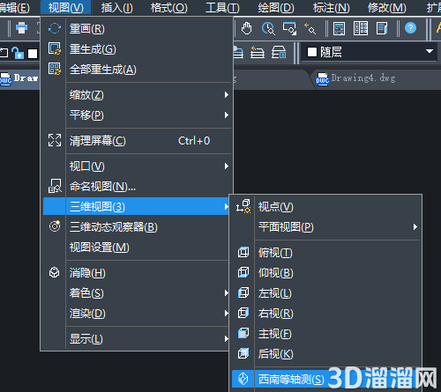The height and width of the screenshot is (392, 441).
Task: Choose 清理屏幕(C) menu entry
Action: coord(137,140)
